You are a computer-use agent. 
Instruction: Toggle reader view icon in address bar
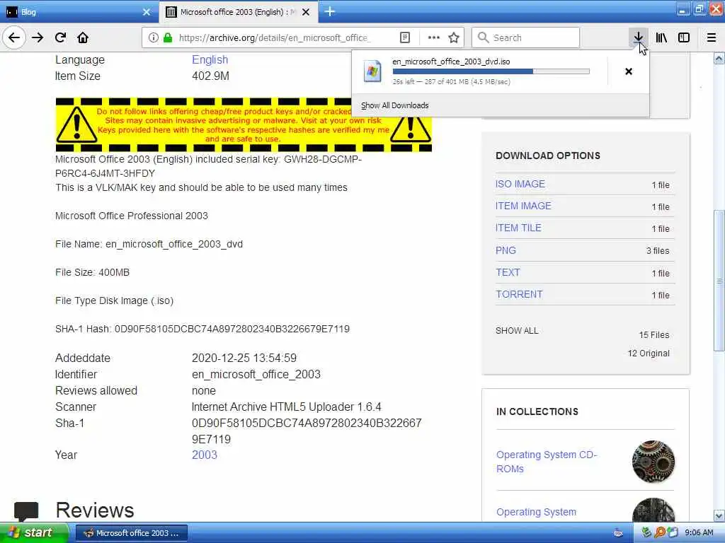click(404, 38)
